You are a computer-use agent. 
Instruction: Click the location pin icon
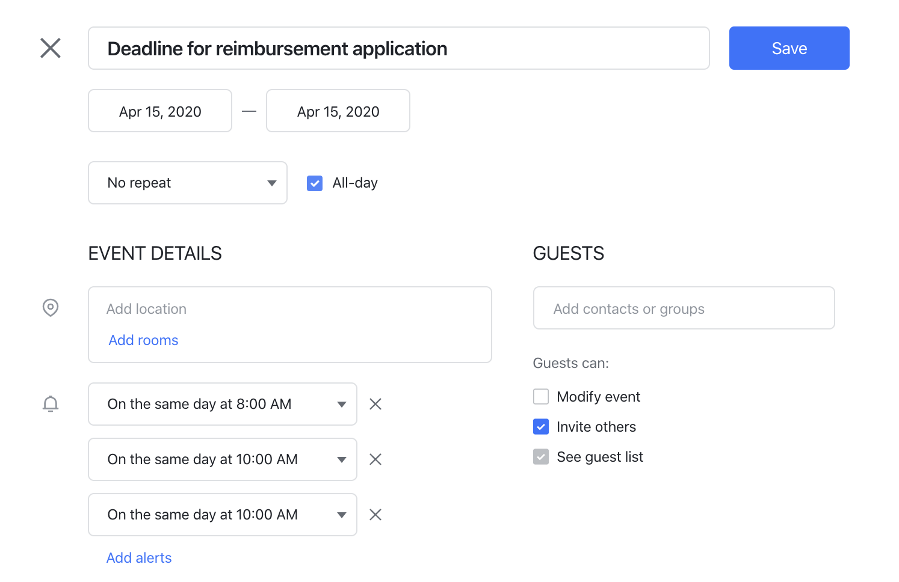[51, 308]
